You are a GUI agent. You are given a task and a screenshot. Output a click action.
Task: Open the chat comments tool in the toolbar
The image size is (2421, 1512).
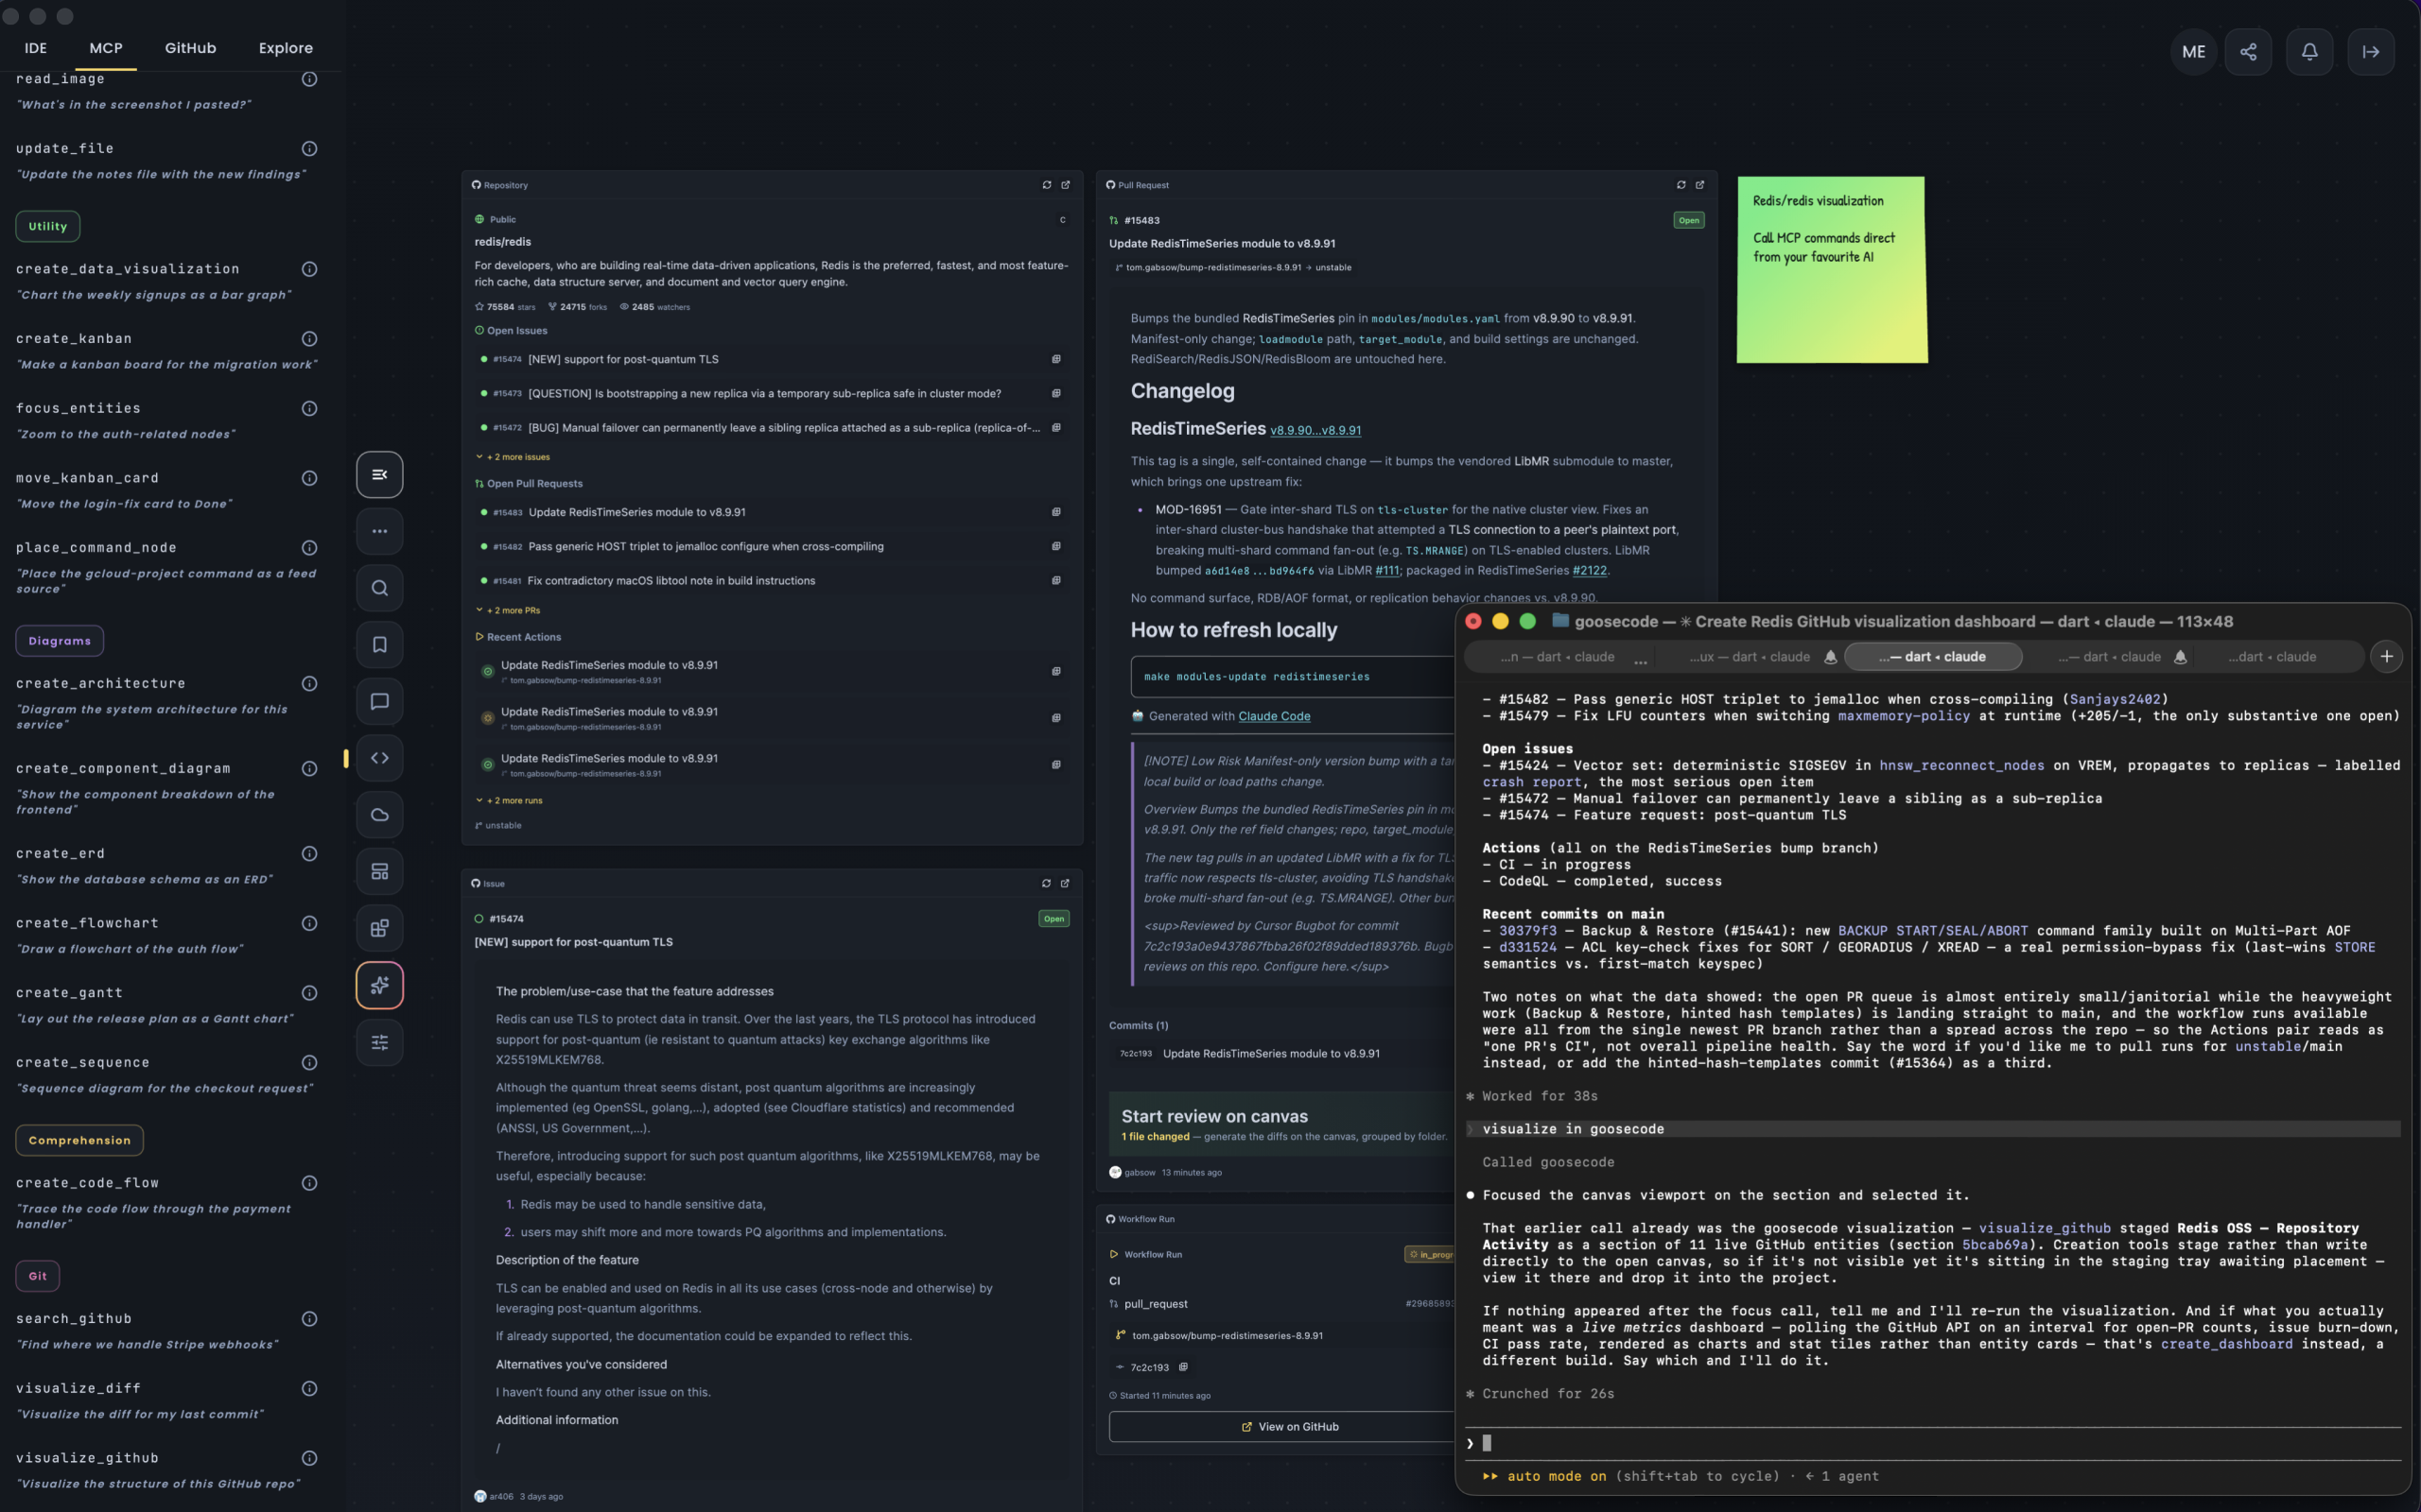(x=379, y=701)
